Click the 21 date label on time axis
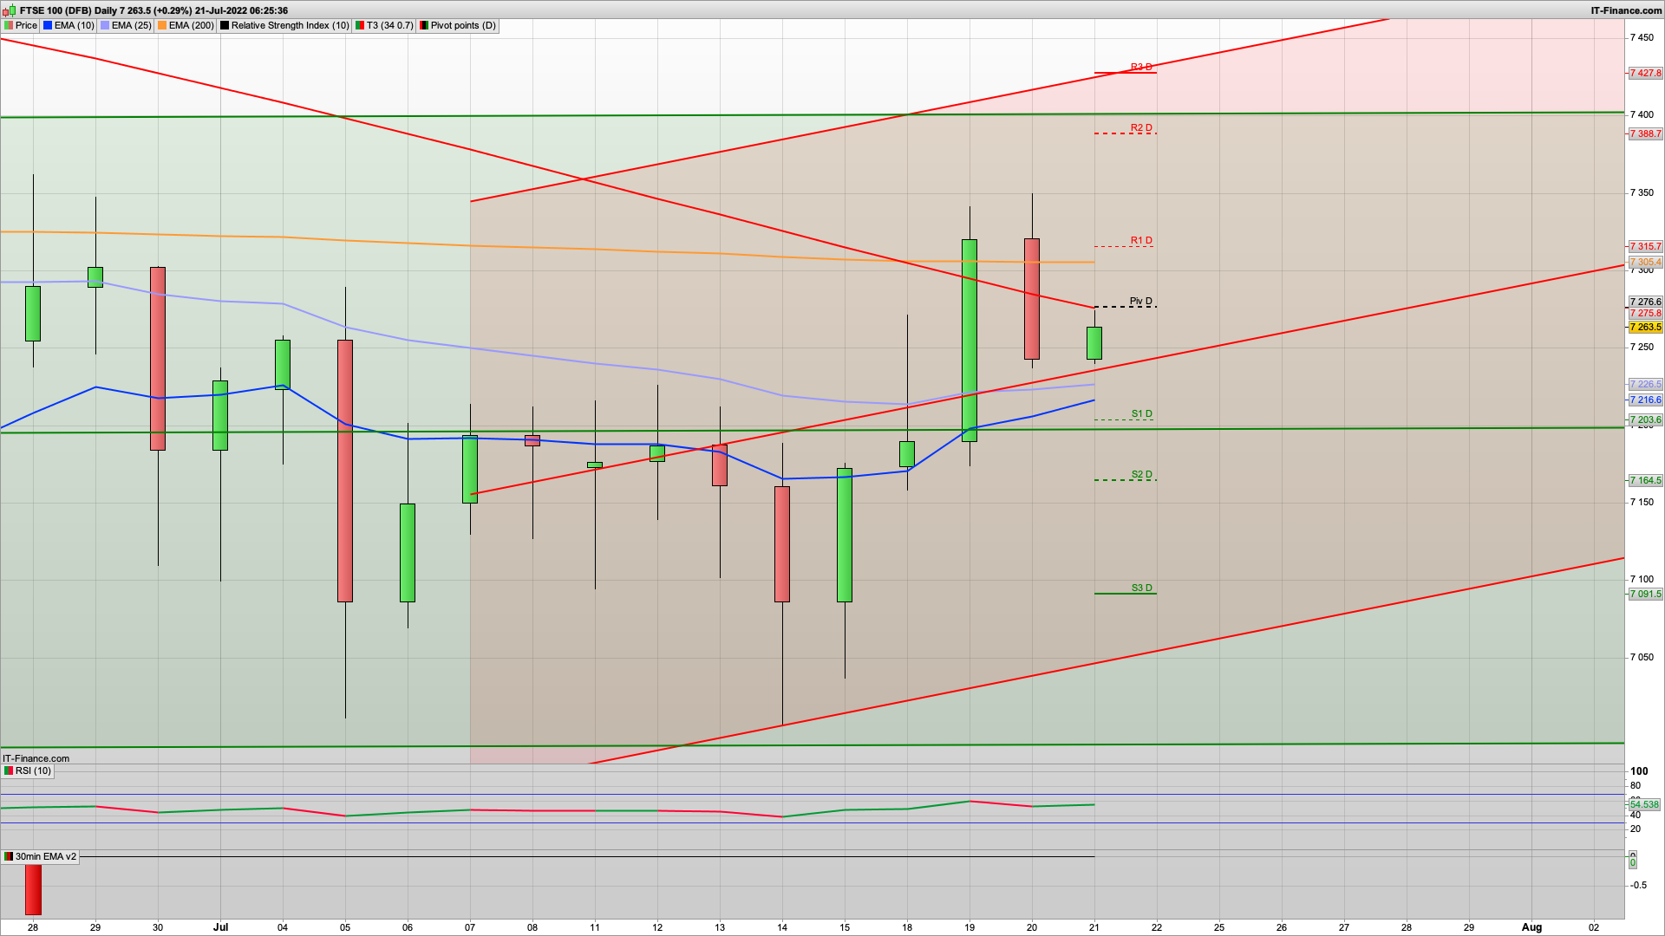Image resolution: width=1665 pixels, height=936 pixels. coord(1094,927)
